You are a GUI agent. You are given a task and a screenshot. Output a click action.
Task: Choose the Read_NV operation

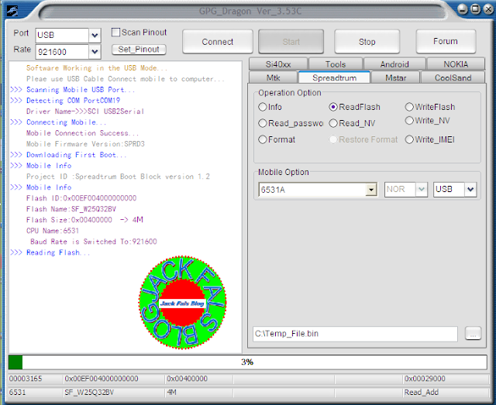coord(333,123)
